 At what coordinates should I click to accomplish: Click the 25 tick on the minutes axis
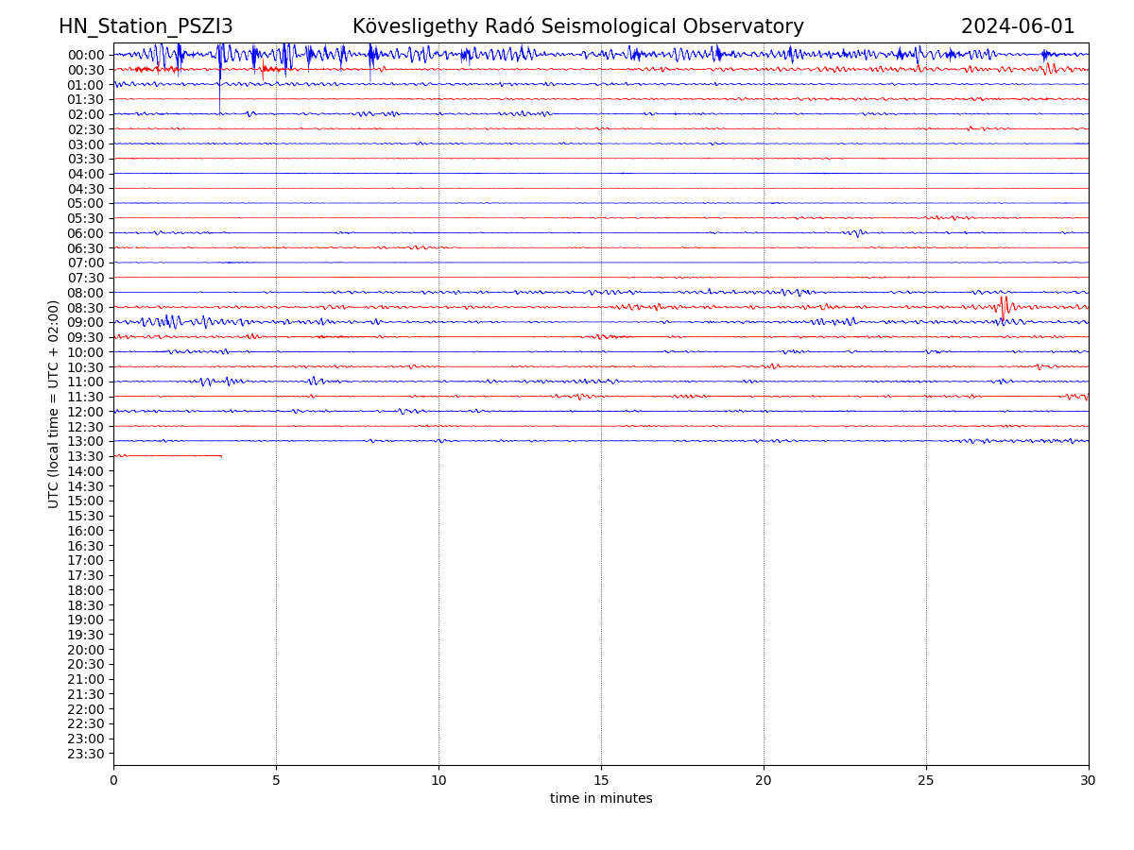pos(926,780)
